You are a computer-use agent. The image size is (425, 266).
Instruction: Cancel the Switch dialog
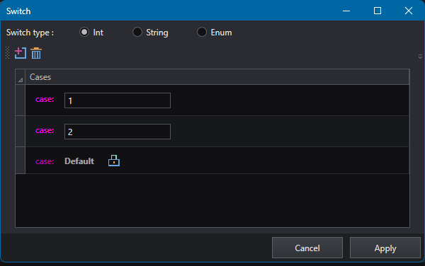click(x=307, y=248)
